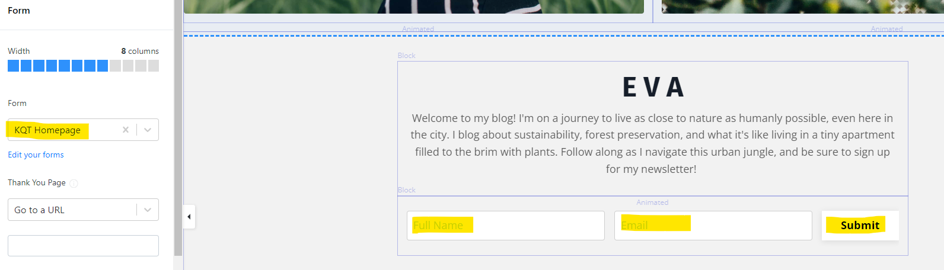Select the Block label above the EVA heading

[x=407, y=56]
